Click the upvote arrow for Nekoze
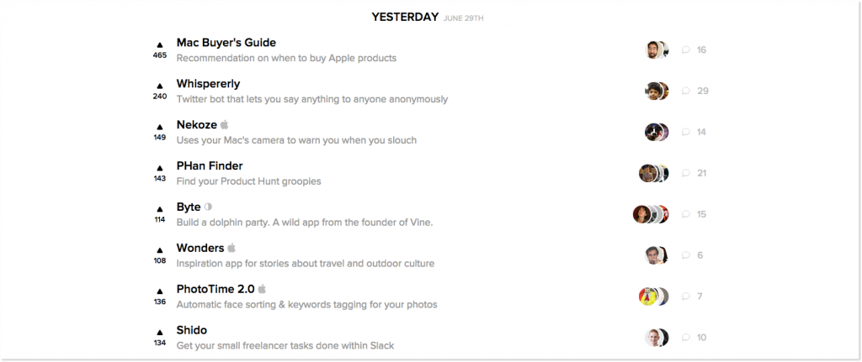Image resolution: width=862 pixels, height=362 pixels. 160,128
